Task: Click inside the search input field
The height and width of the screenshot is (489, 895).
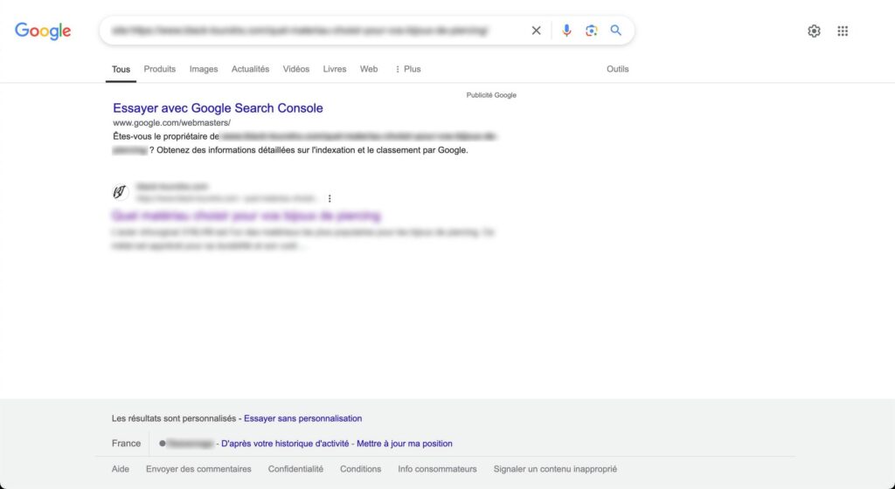Action: point(314,31)
